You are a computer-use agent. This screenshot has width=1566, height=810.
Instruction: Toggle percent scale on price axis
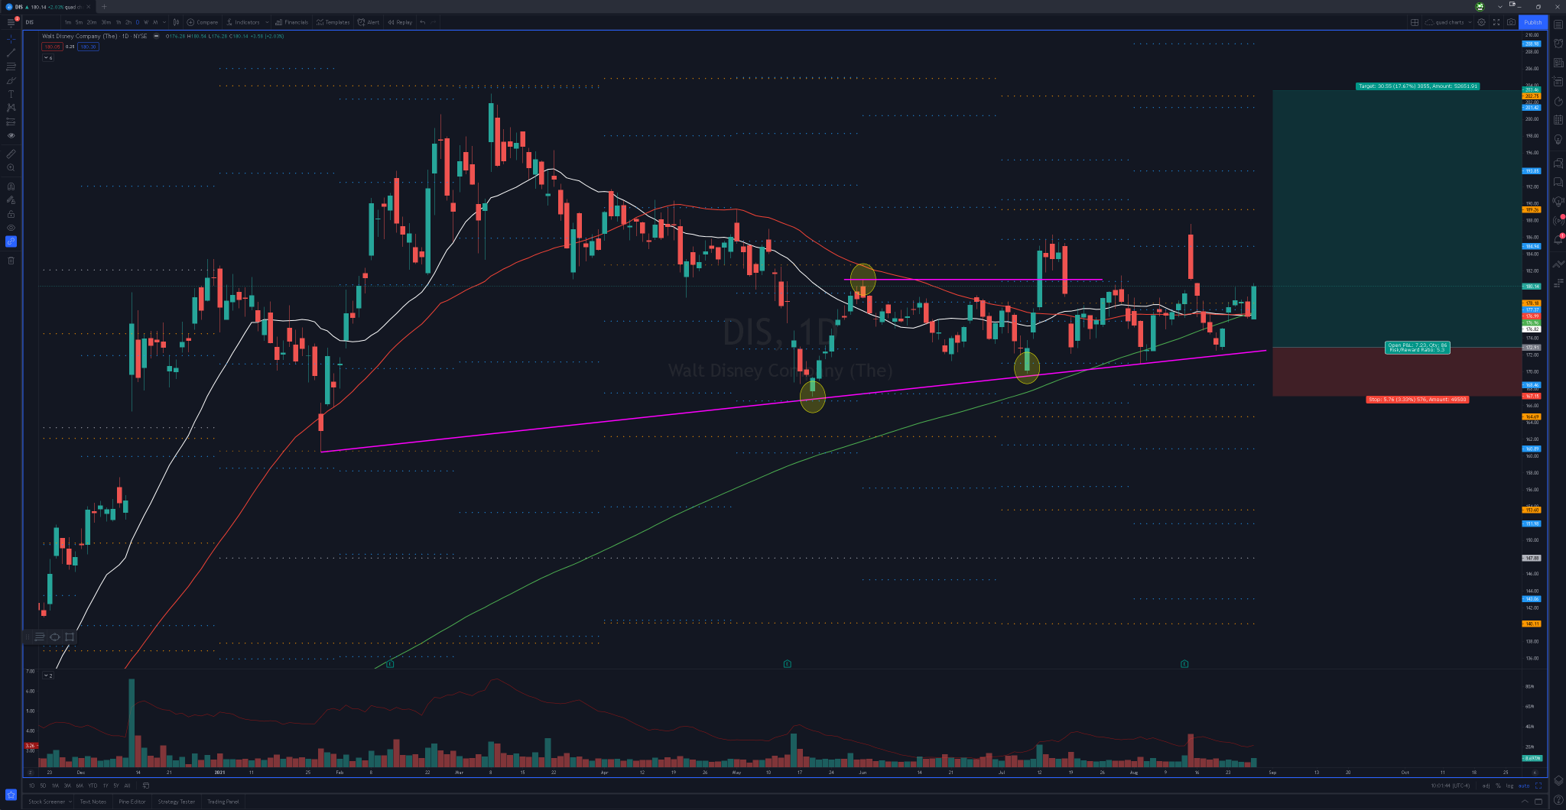(x=1498, y=786)
